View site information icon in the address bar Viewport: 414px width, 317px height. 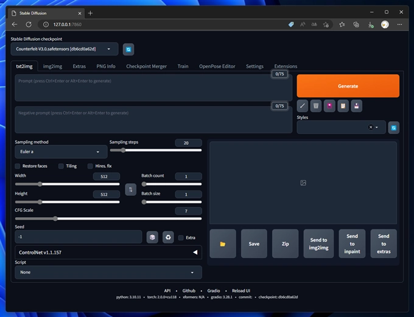(x=46, y=24)
